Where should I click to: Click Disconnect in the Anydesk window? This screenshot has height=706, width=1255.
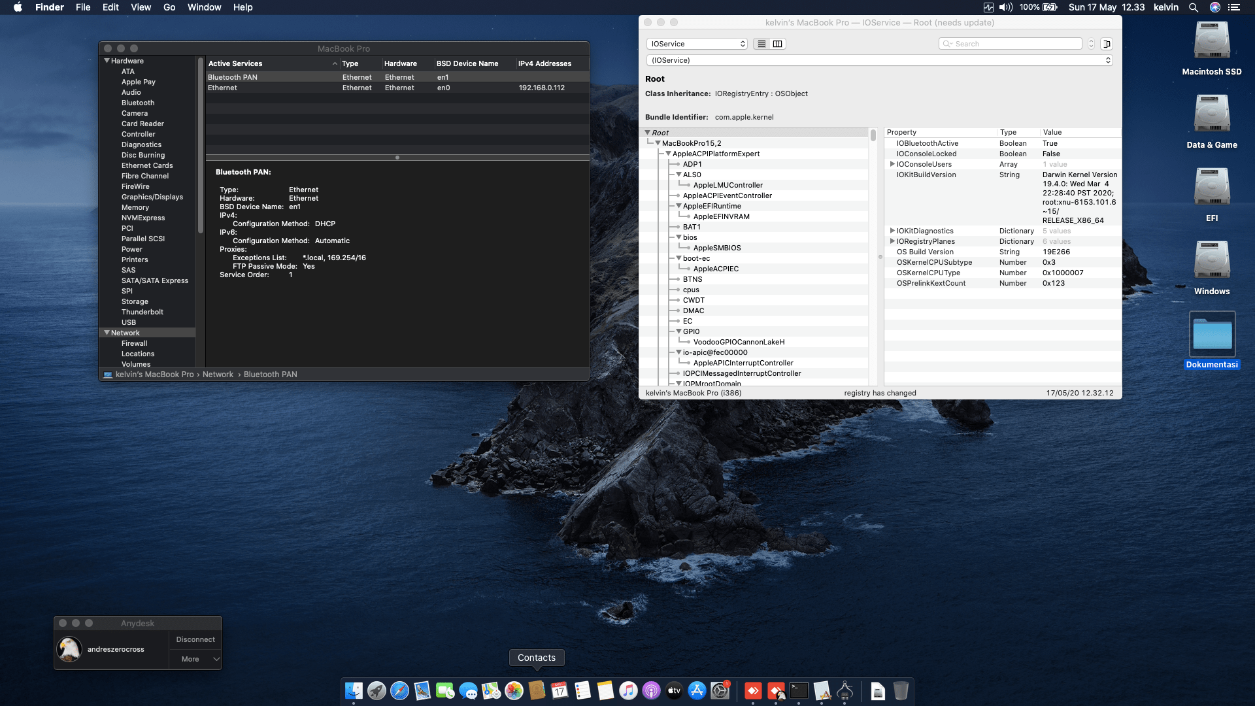tap(195, 639)
